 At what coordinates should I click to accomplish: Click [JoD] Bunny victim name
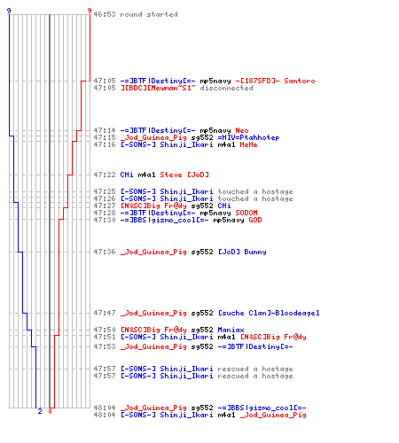(x=242, y=252)
